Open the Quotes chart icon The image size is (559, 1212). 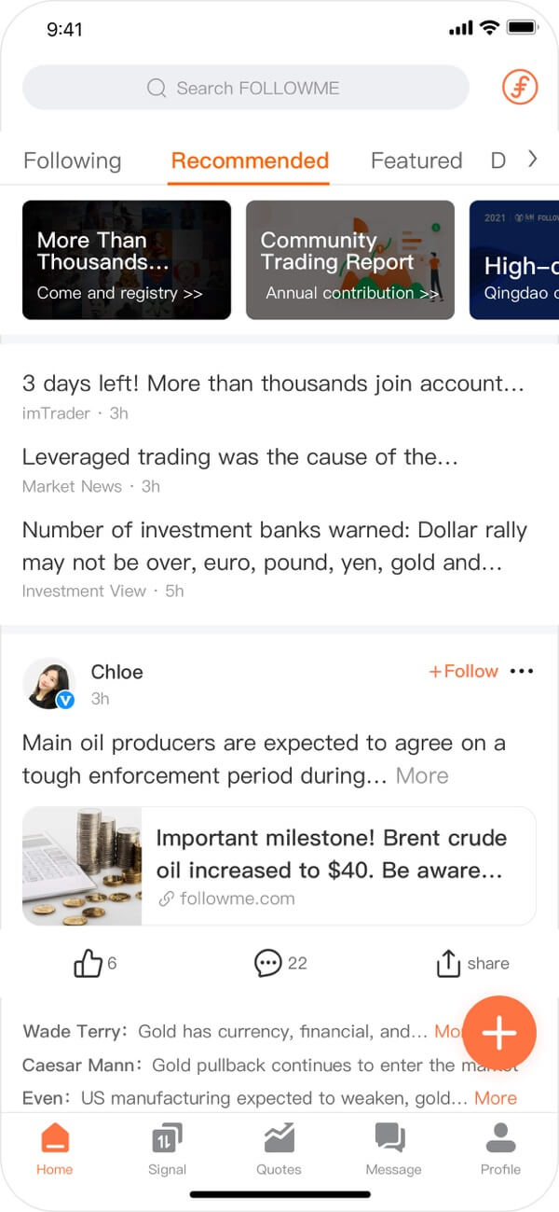(x=279, y=1138)
